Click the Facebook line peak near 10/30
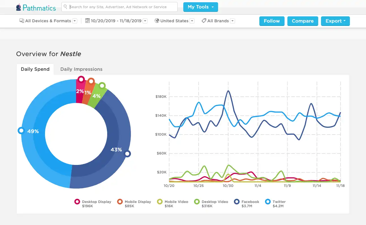This screenshot has width=366, height=225. point(228,91)
